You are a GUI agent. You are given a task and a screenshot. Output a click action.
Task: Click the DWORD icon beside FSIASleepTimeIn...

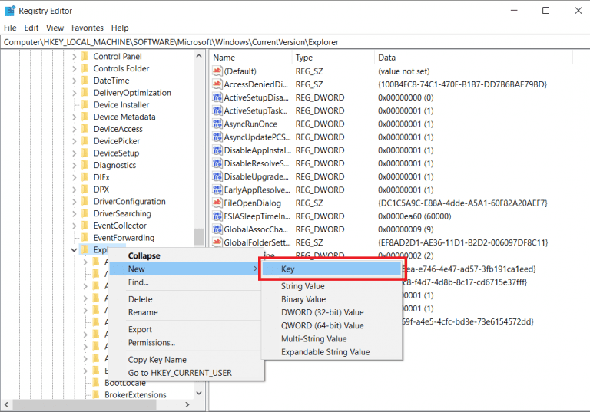coord(217,216)
